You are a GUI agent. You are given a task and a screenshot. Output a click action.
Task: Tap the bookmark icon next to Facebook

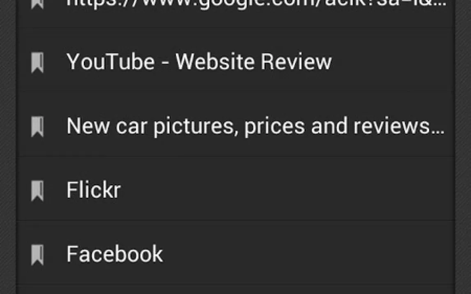[x=37, y=255]
